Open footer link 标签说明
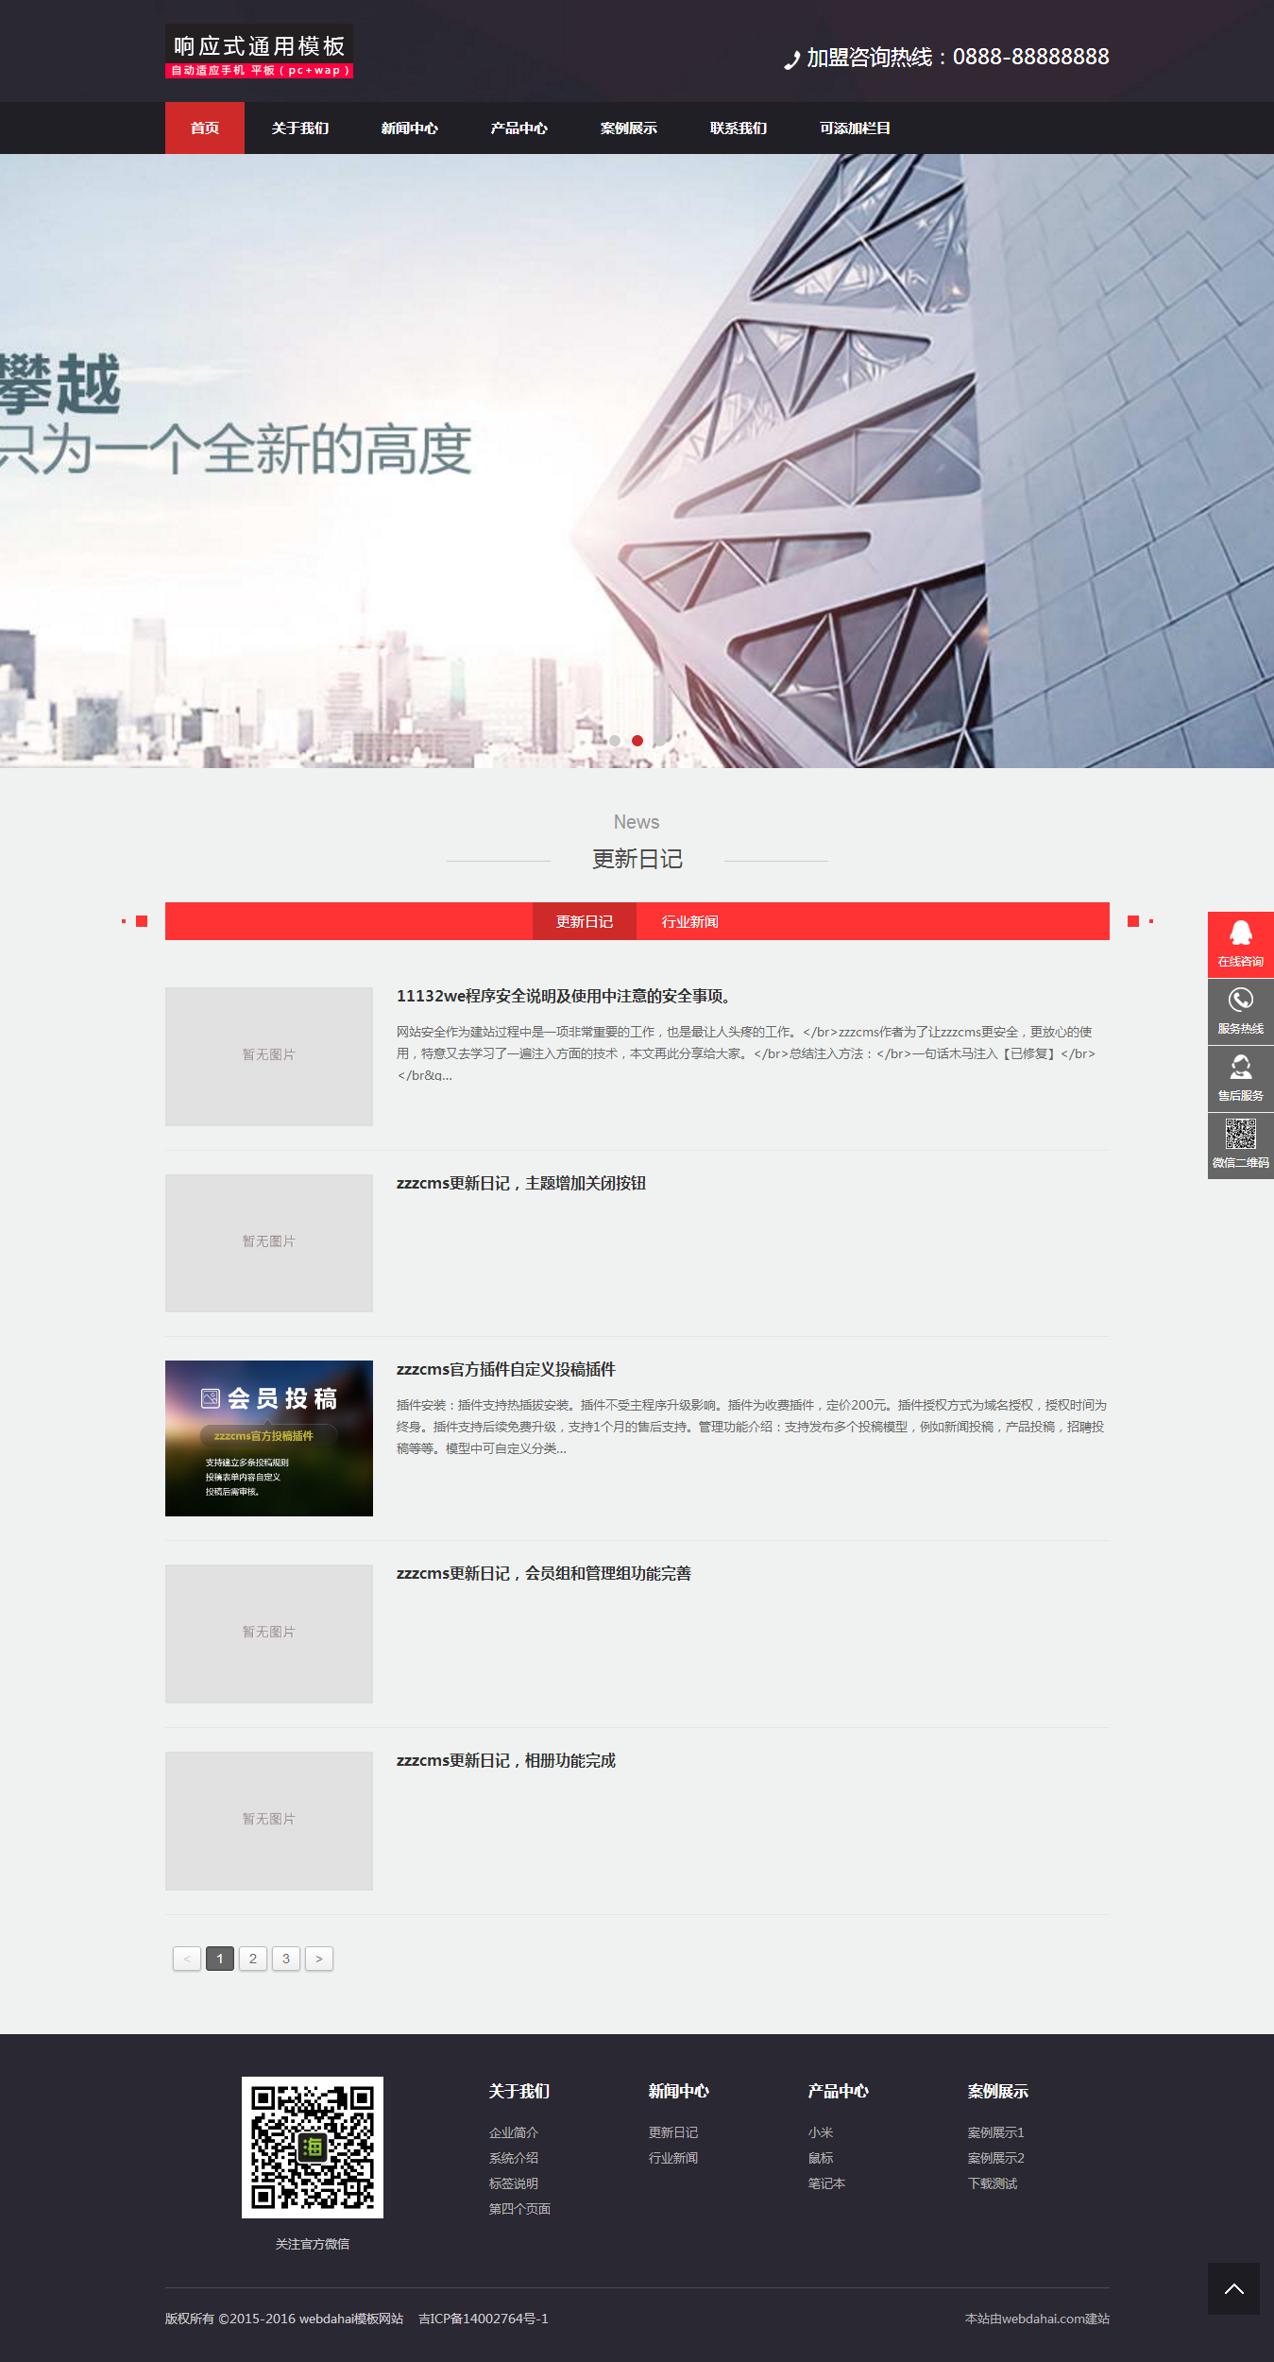The image size is (1274, 2362). [514, 2183]
